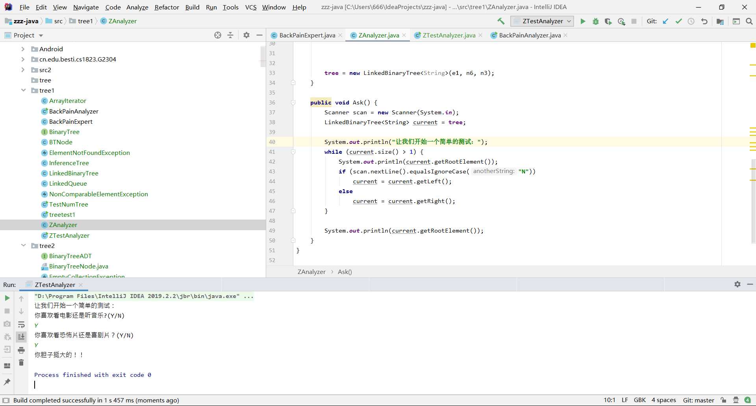
Task: Select LinkedBinaryTree class in tree
Action: (74, 173)
